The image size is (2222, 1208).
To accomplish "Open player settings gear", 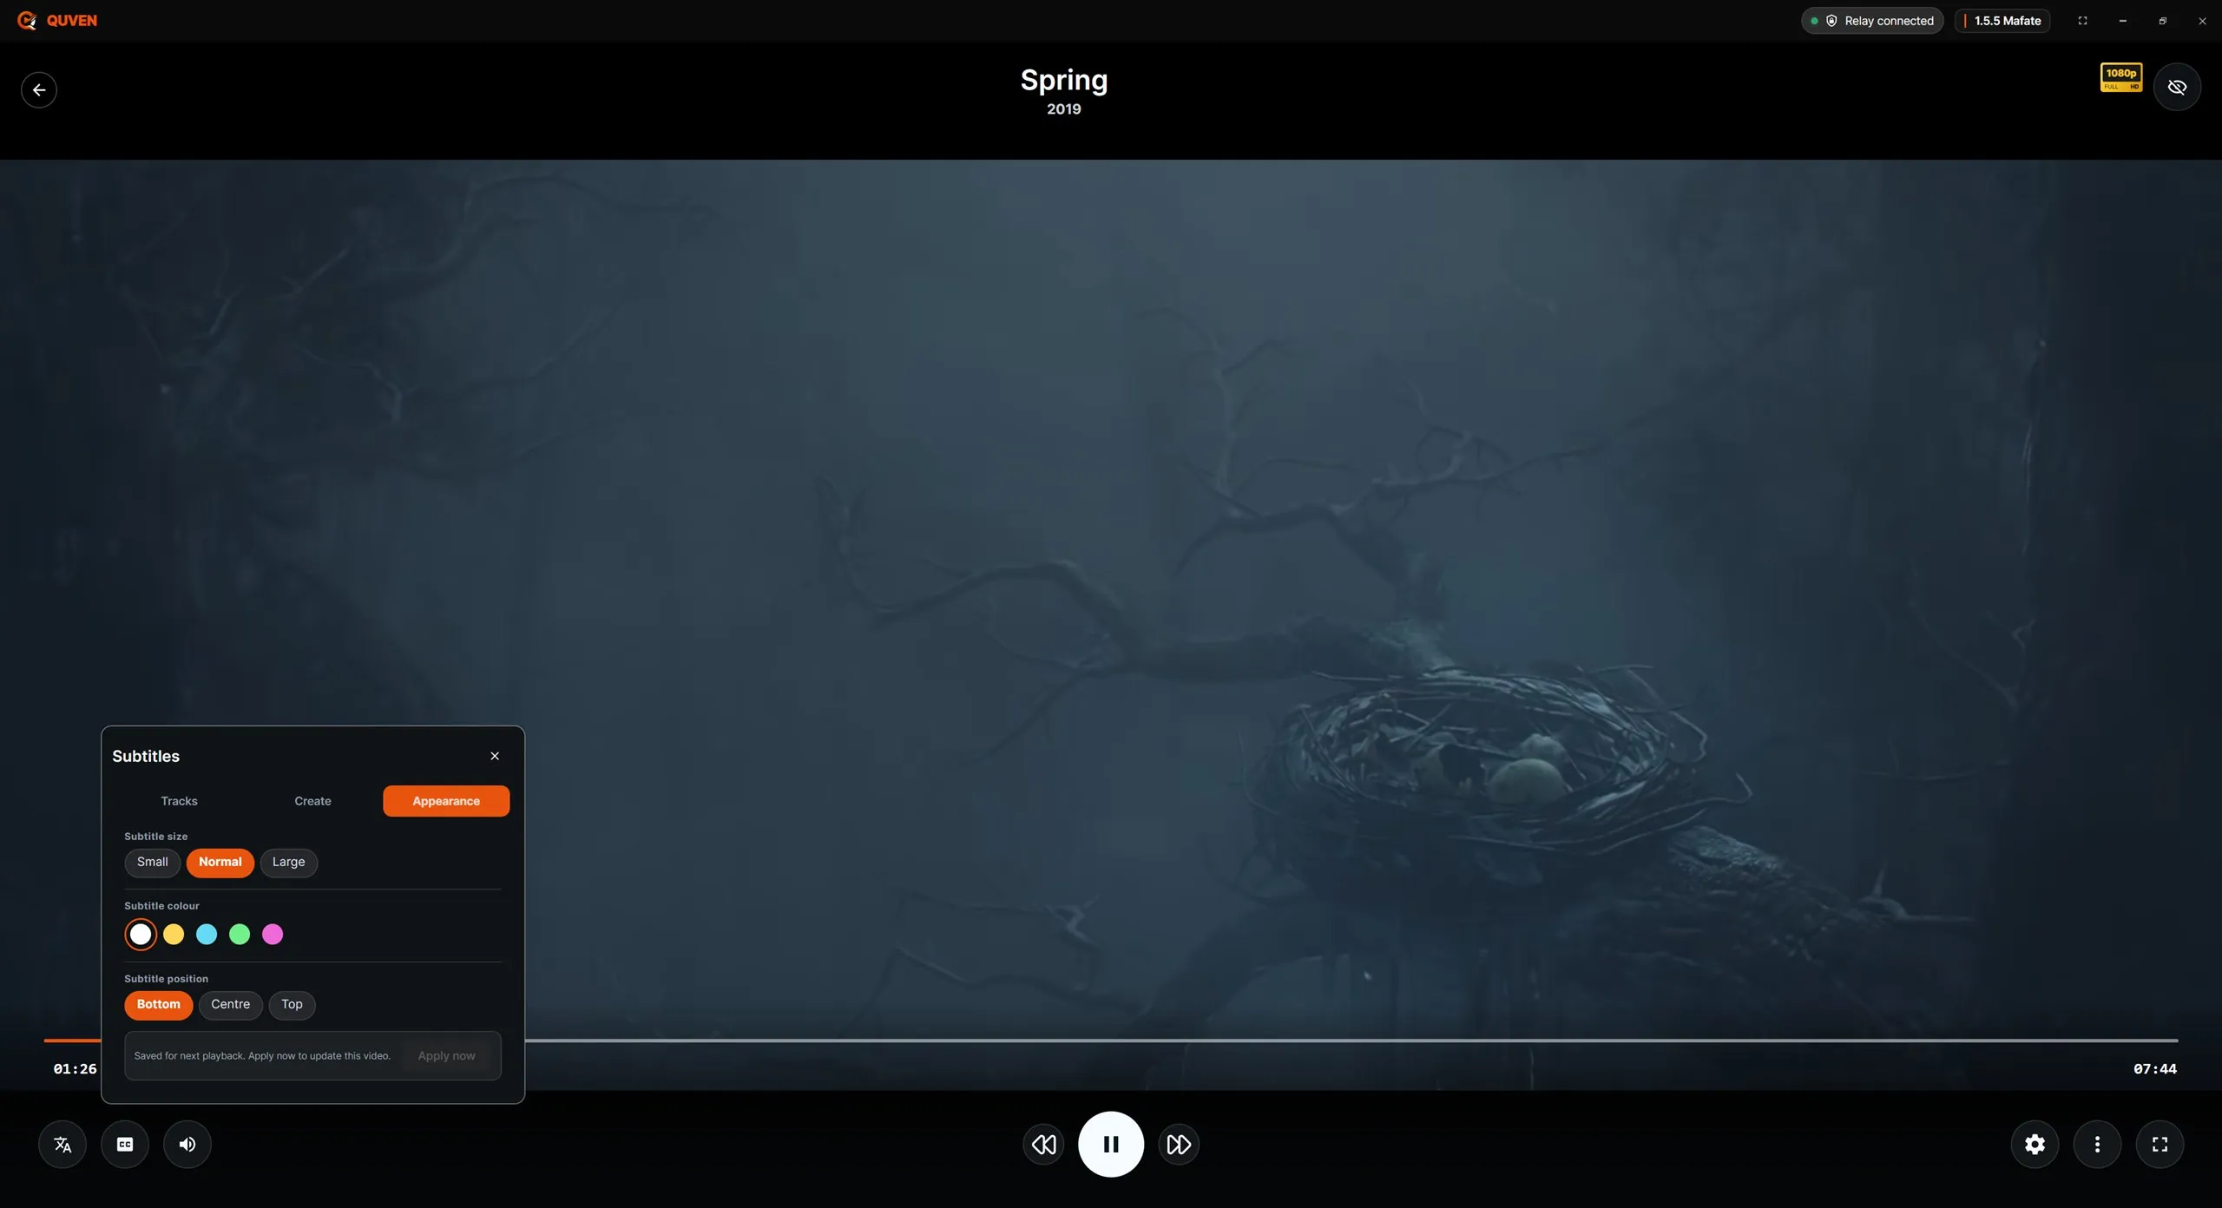I will click(2035, 1144).
